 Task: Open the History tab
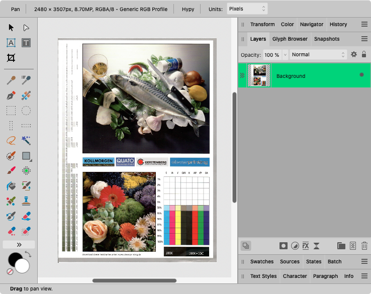click(x=338, y=24)
